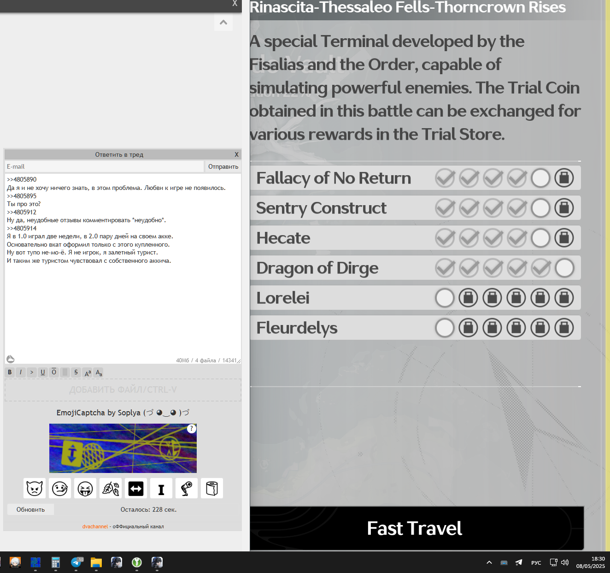Choose the toilet paper roll emoji
This screenshot has width=610, height=573.
212,488
